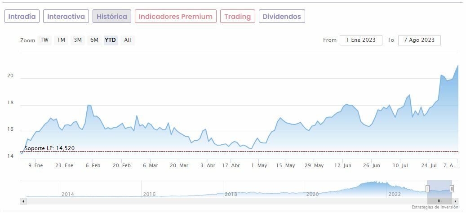Click the From date field

(x=361, y=40)
